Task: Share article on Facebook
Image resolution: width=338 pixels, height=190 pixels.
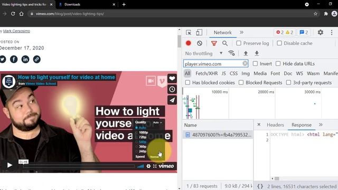Action: click(14, 59)
